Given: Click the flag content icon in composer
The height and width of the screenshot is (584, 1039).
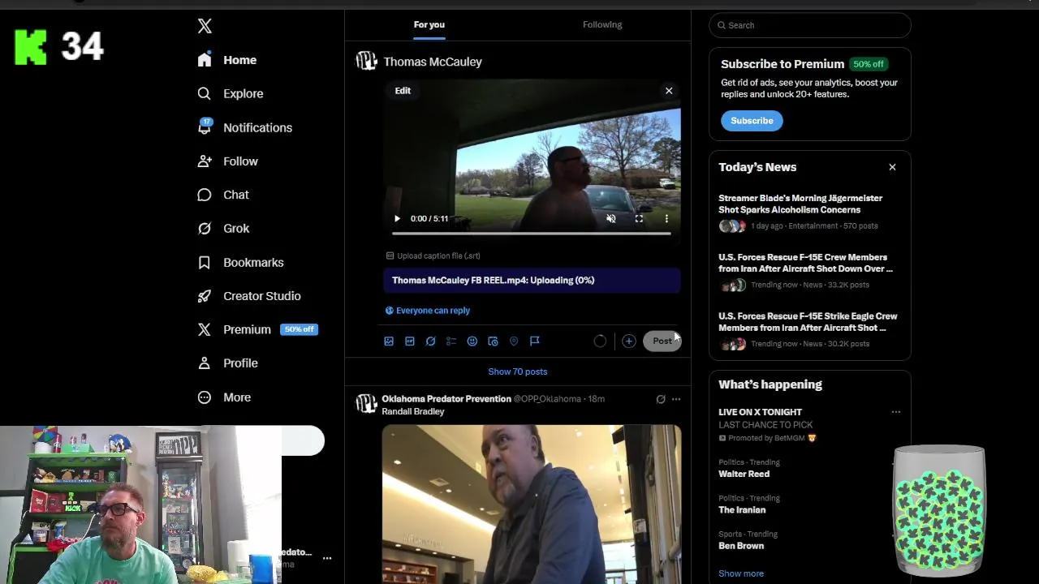Looking at the screenshot, I should click(535, 341).
